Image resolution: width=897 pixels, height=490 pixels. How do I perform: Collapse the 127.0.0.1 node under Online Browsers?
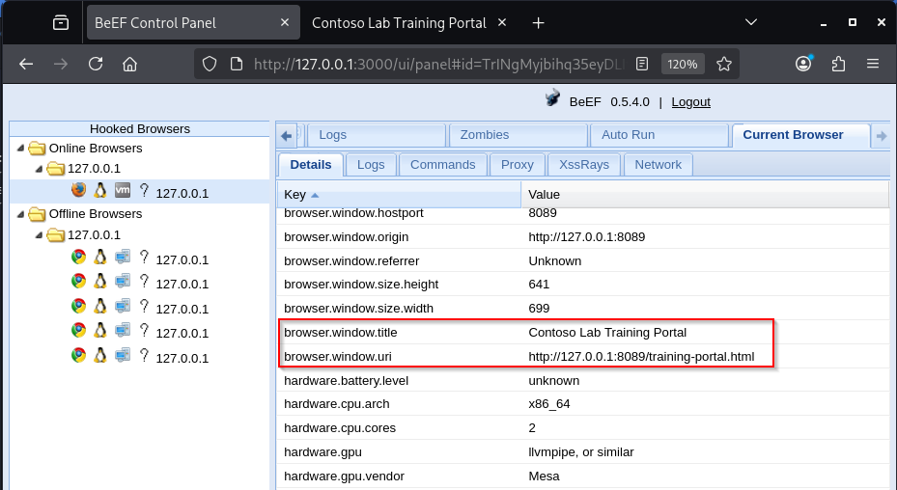[x=39, y=169]
